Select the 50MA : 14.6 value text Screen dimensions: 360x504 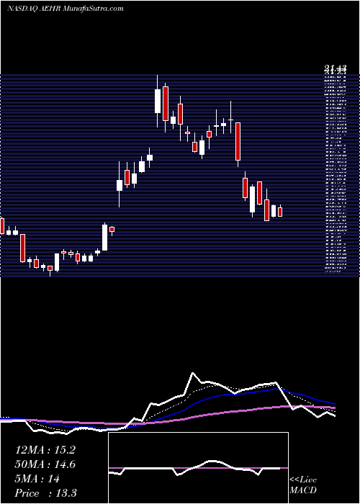coord(45,464)
